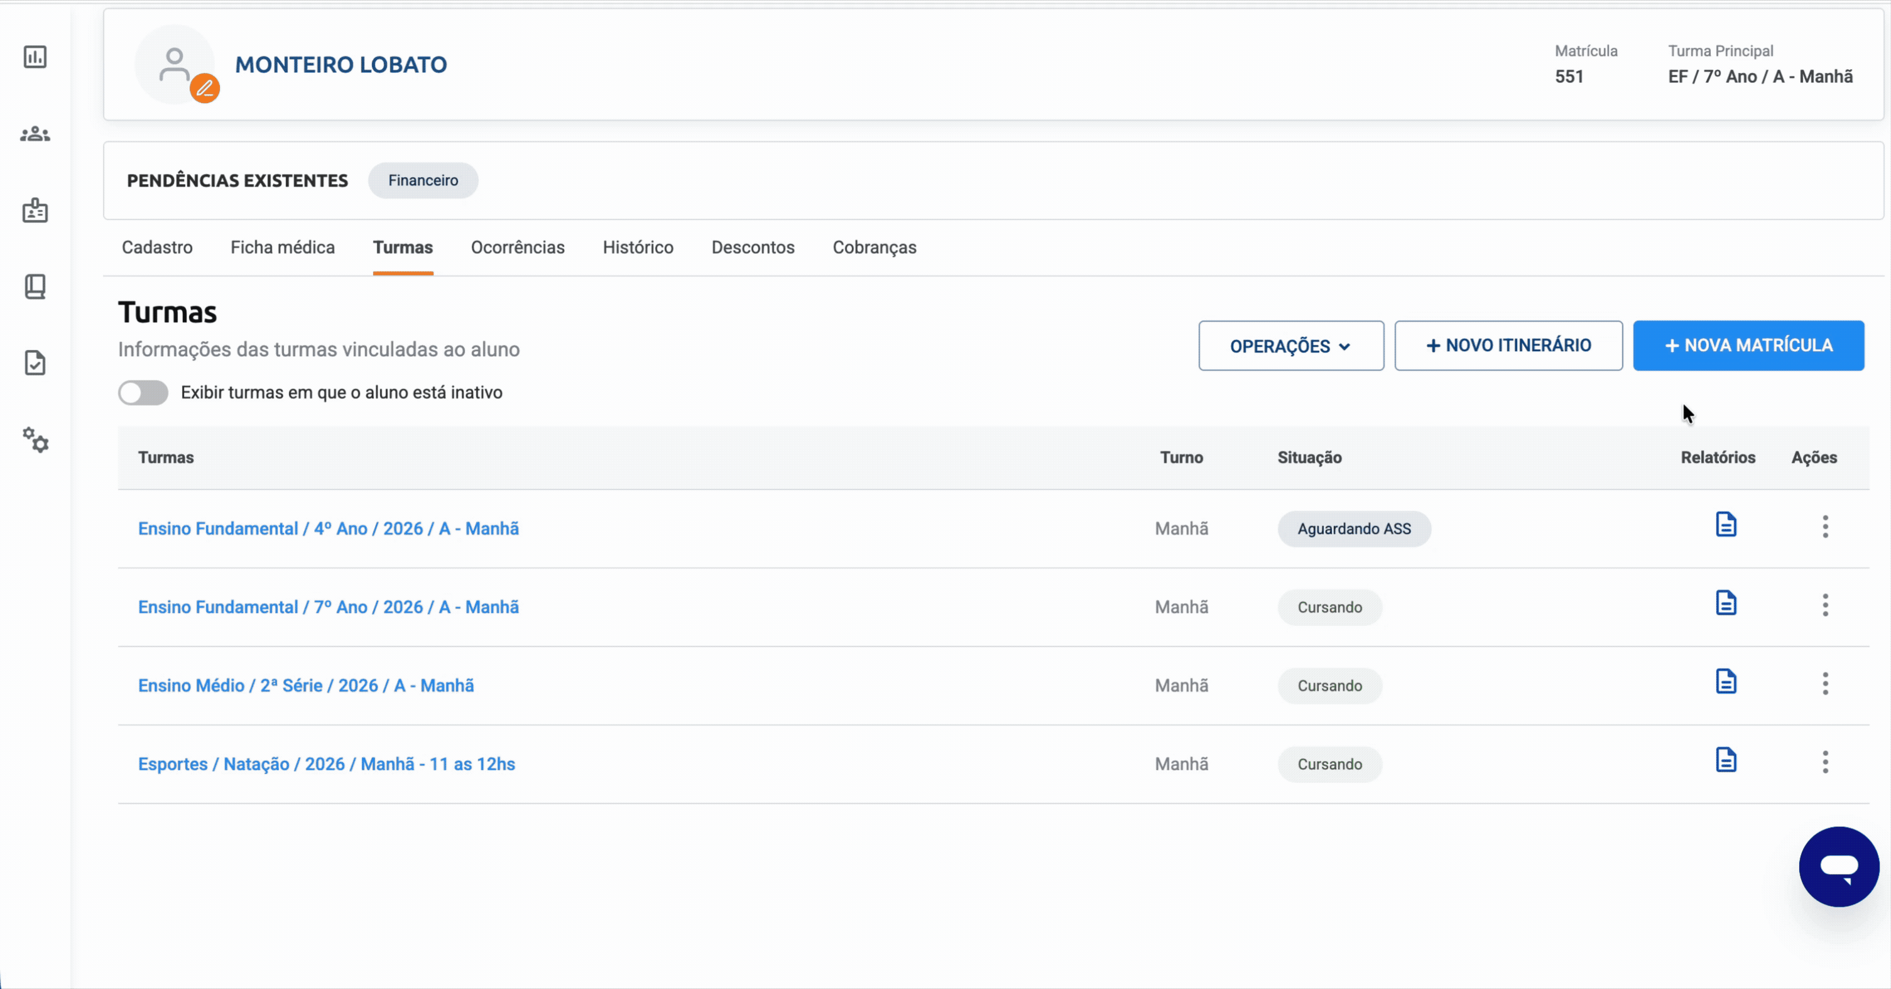
Task: Open the chat support bubble
Action: click(1839, 866)
